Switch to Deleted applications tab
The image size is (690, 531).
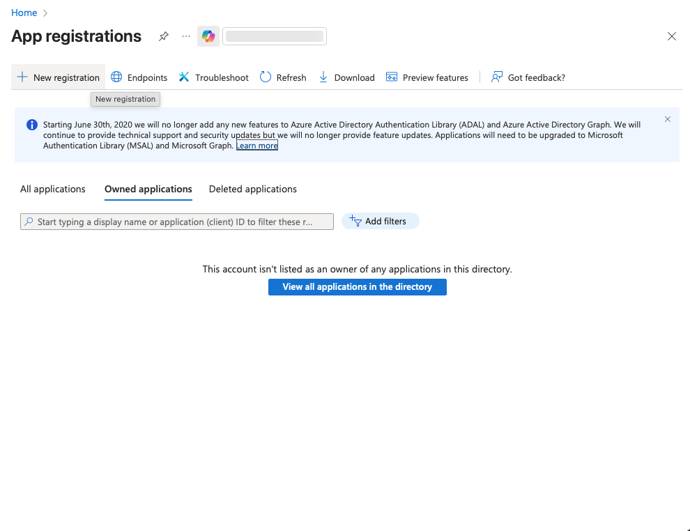coord(253,189)
